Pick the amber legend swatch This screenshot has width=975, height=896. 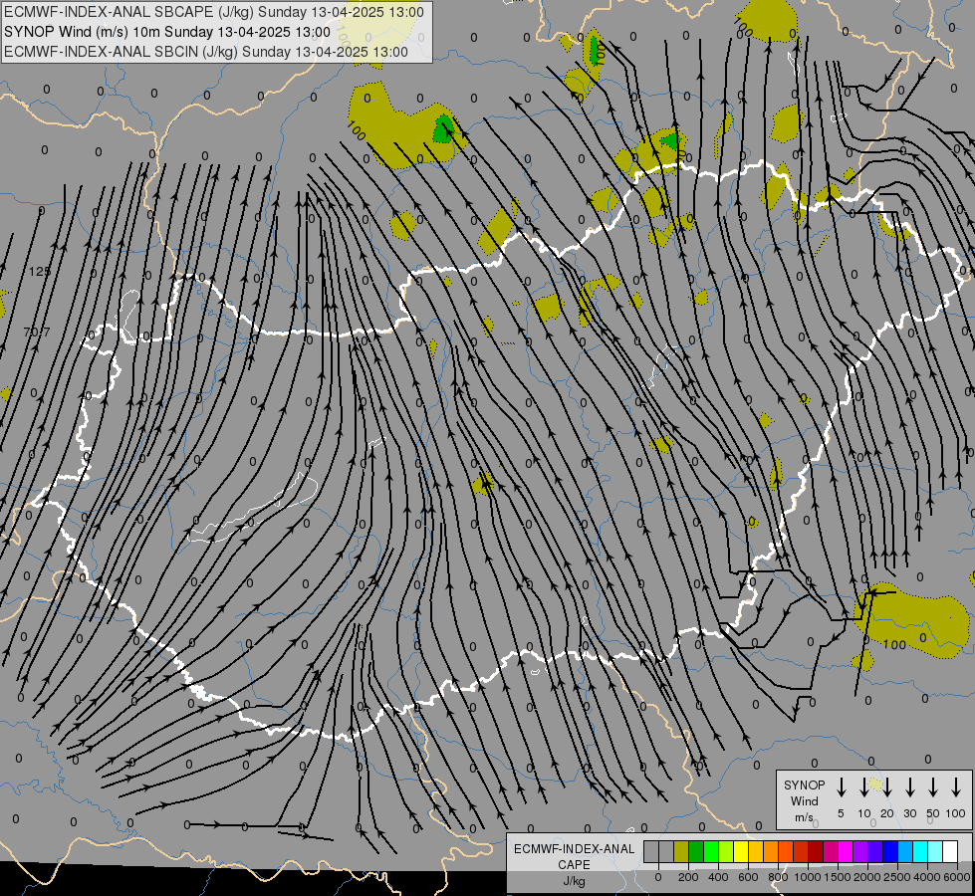(756, 851)
